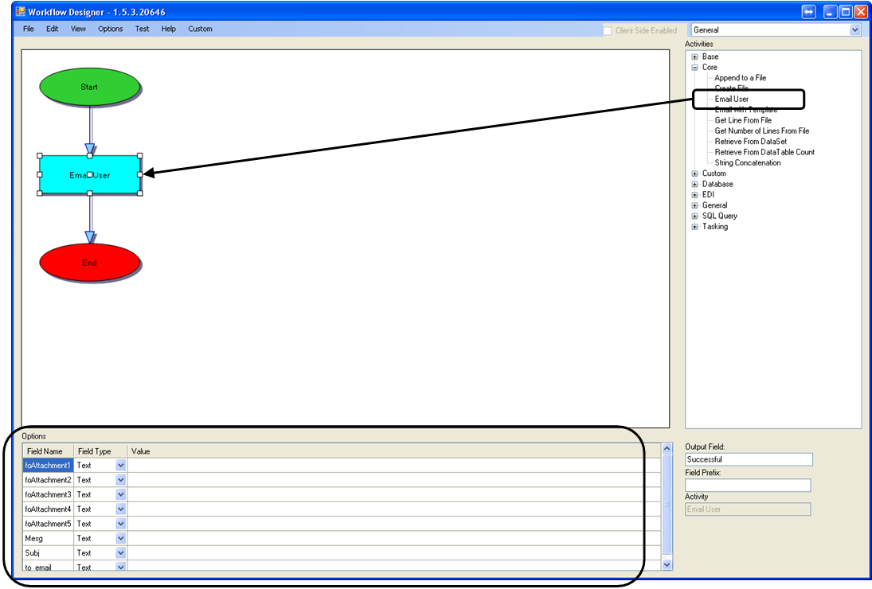The height and width of the screenshot is (589, 872).
Task: Open Field Type dropdown for foAttachment4
Action: (x=121, y=509)
